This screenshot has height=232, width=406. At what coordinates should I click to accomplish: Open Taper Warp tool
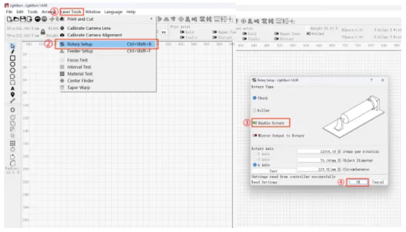[78, 87]
